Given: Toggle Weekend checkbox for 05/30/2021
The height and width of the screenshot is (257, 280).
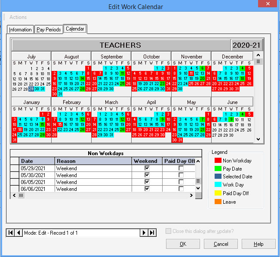Looking at the screenshot, I should tap(147, 175).
